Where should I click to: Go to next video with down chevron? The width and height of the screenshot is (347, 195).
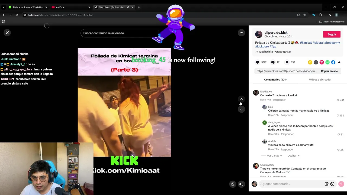pos(241,109)
